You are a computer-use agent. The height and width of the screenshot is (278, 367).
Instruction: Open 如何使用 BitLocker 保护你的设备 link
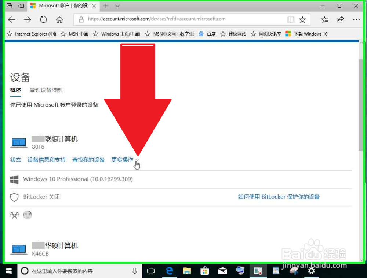coord(279,197)
